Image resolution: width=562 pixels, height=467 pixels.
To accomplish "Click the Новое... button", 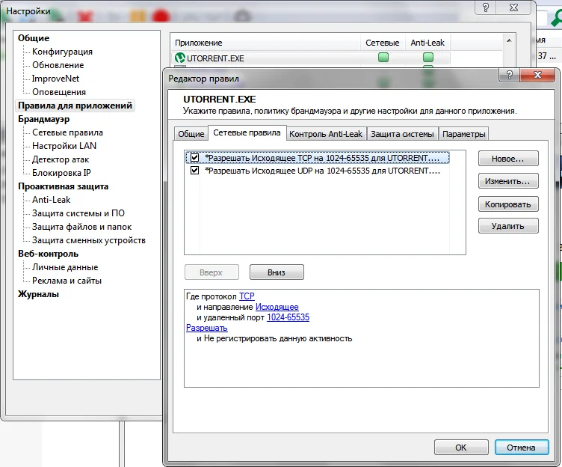I will [x=508, y=159].
